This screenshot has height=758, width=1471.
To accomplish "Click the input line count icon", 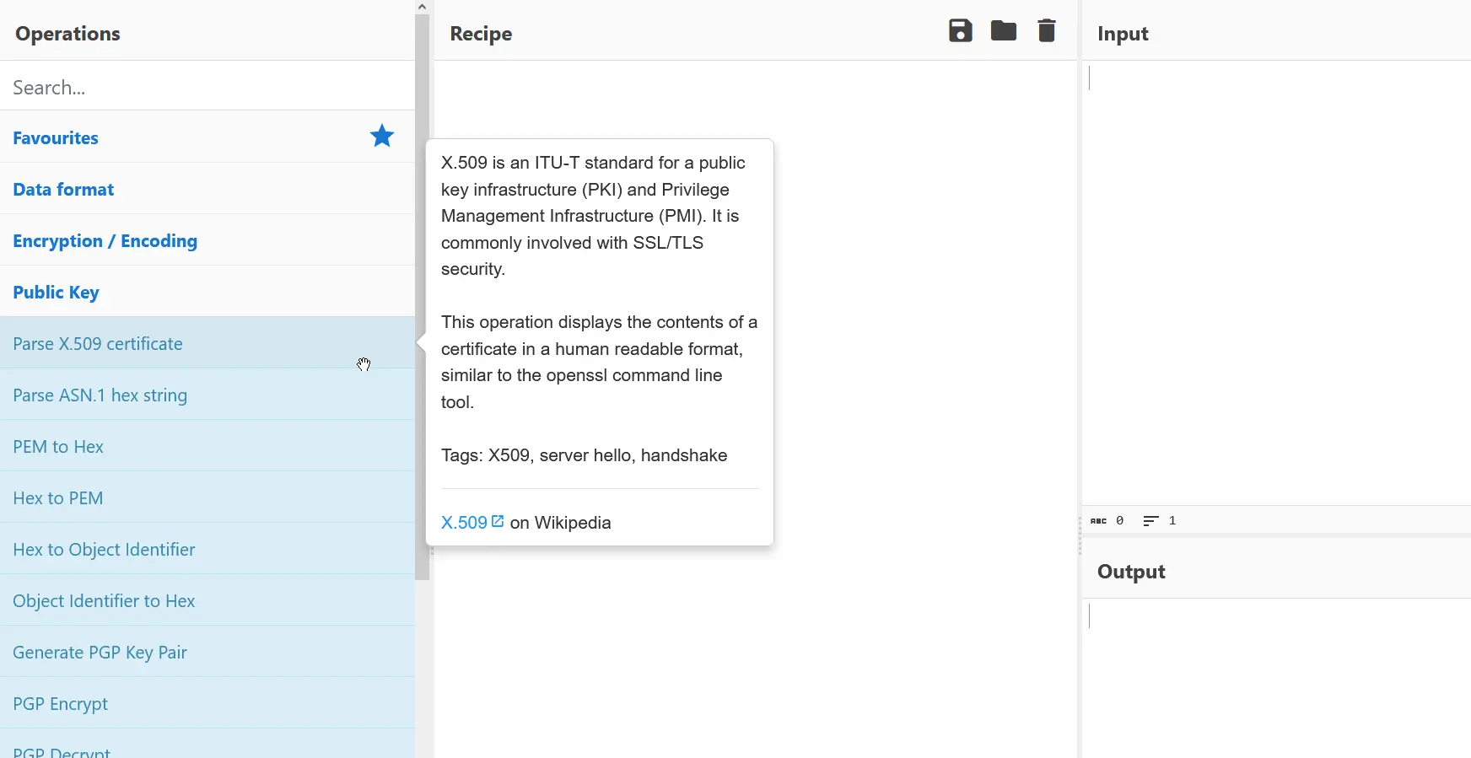I will point(1150,521).
